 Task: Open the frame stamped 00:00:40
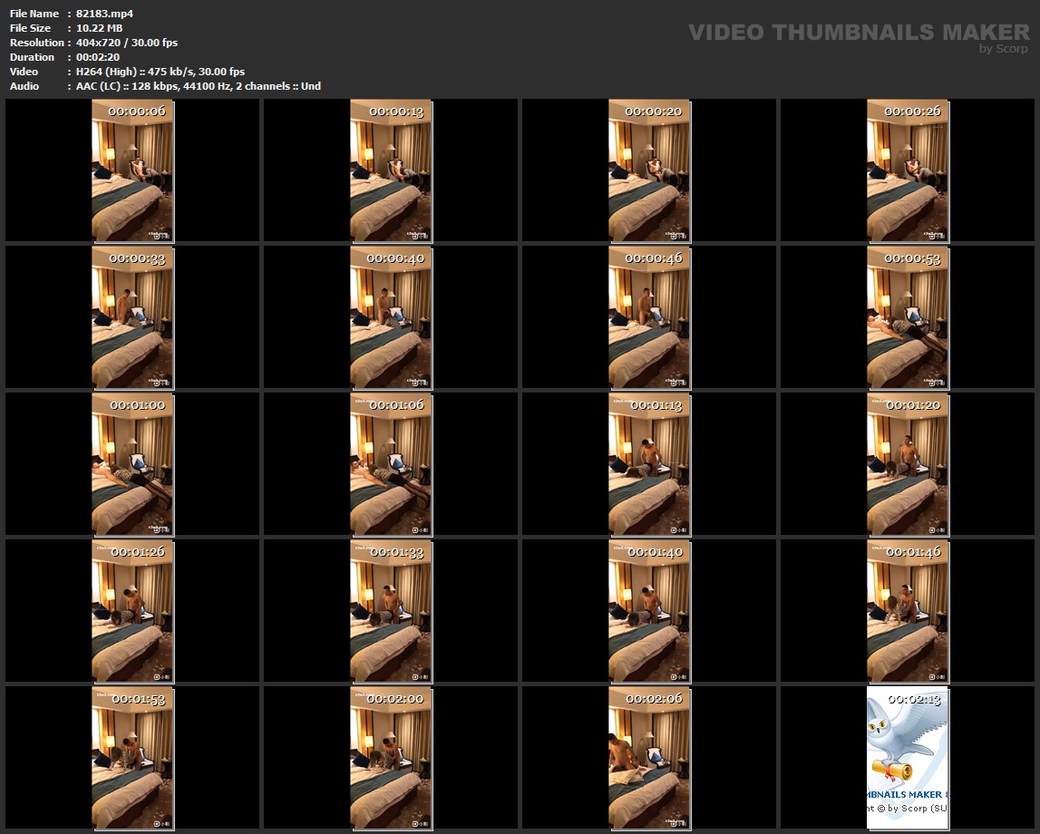click(391, 317)
